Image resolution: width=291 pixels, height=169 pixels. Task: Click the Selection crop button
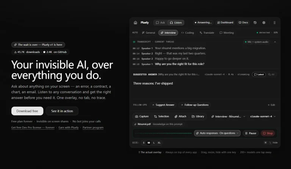pyautogui.click(x=161, y=116)
